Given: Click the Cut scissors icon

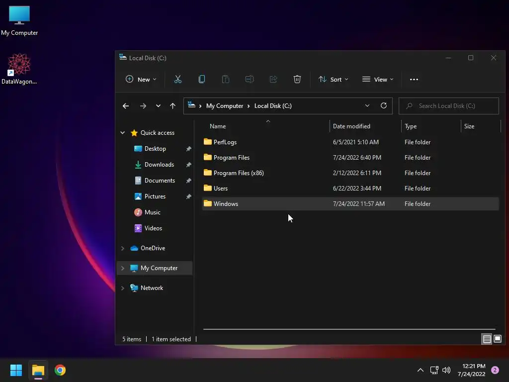Looking at the screenshot, I should coord(177,79).
